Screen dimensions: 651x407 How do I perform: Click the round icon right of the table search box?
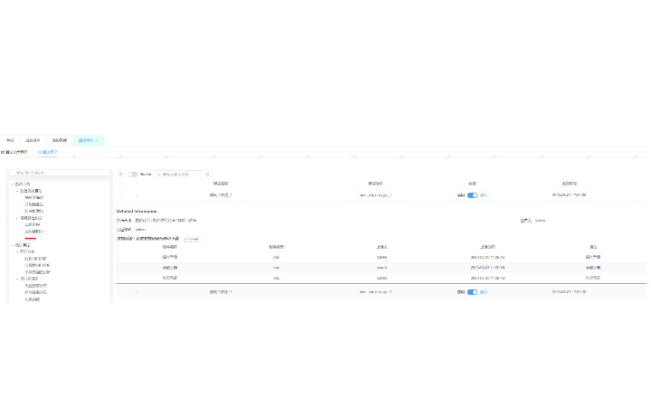click(x=207, y=174)
